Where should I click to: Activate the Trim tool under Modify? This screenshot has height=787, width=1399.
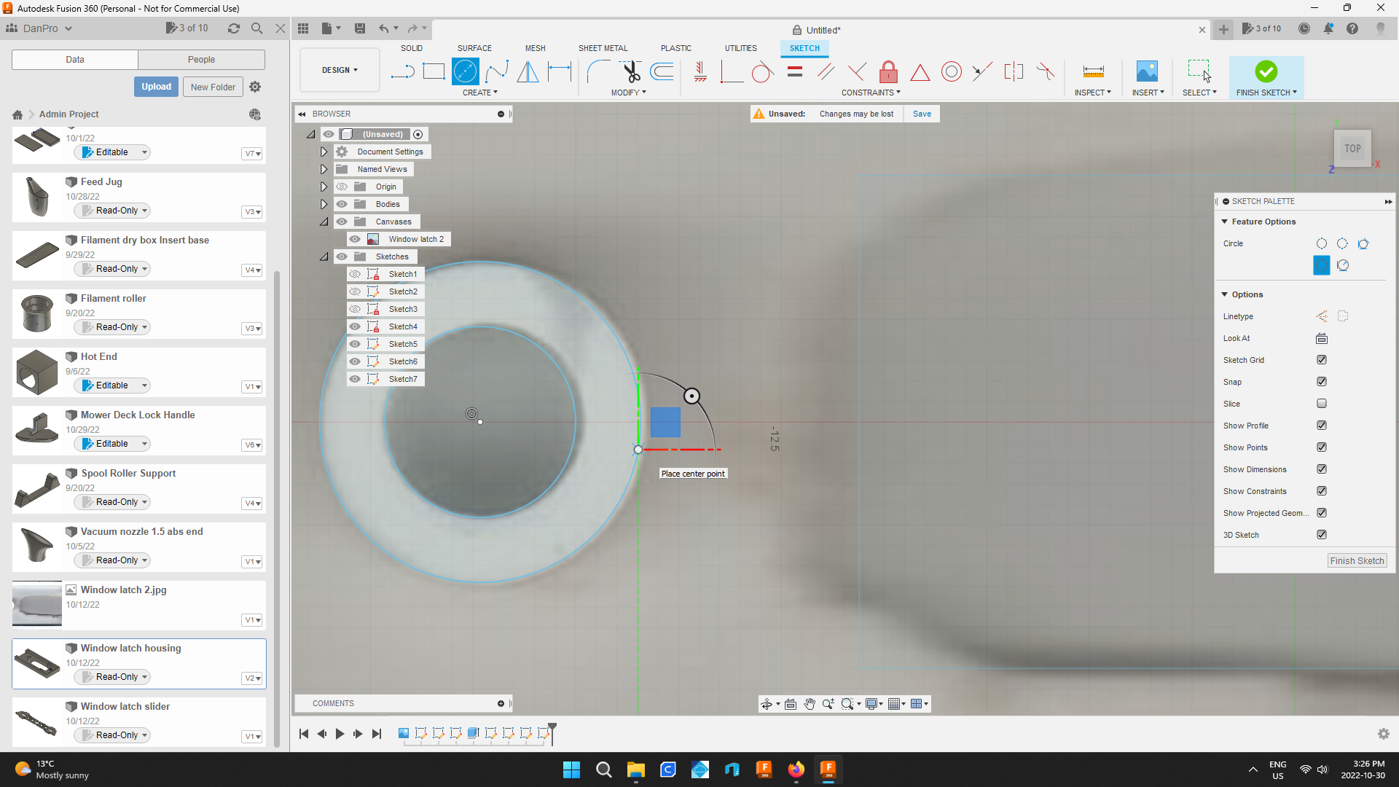tap(631, 71)
